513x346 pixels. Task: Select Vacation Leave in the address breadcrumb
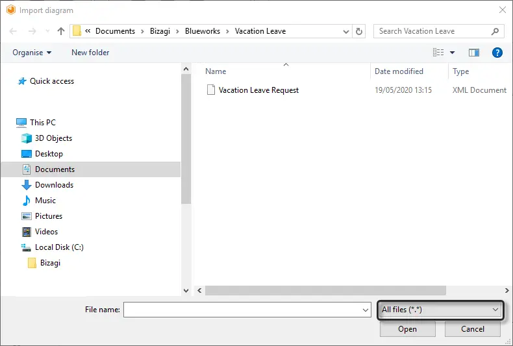coord(260,31)
